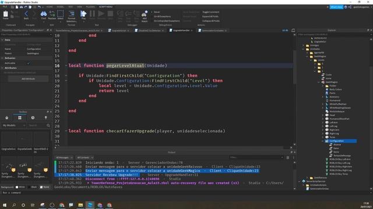
Task: Select White toolbox background option
Action: coord(20,187)
